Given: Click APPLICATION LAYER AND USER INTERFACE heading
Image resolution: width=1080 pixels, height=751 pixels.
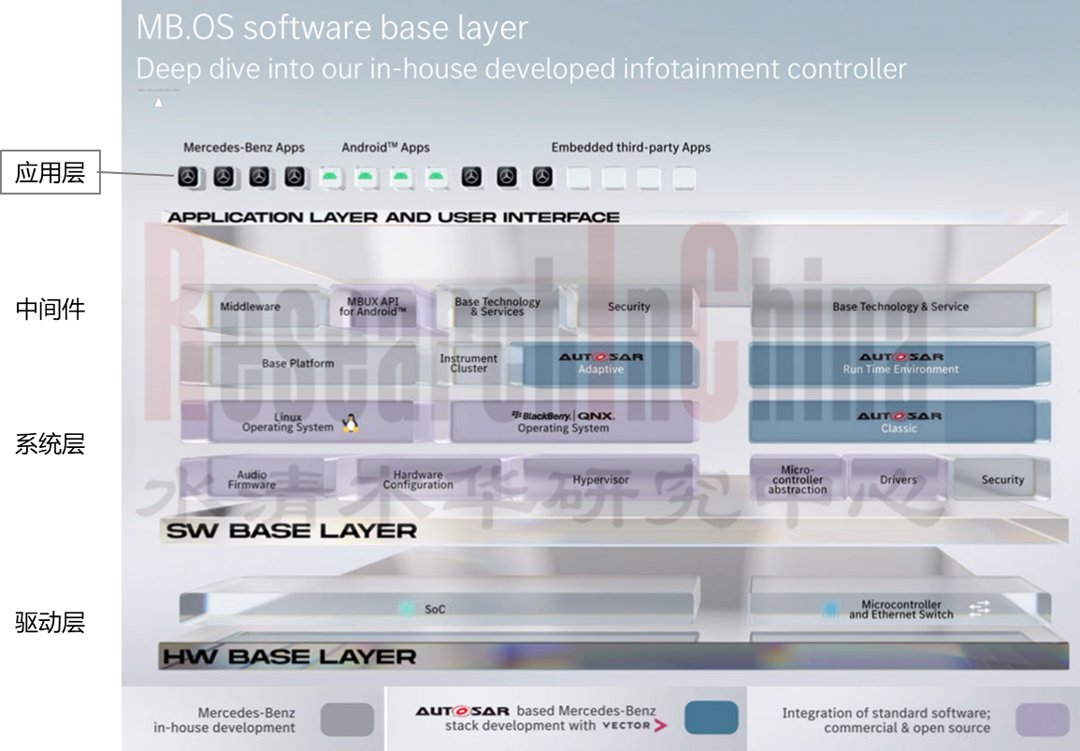Looking at the screenshot, I should tap(394, 217).
